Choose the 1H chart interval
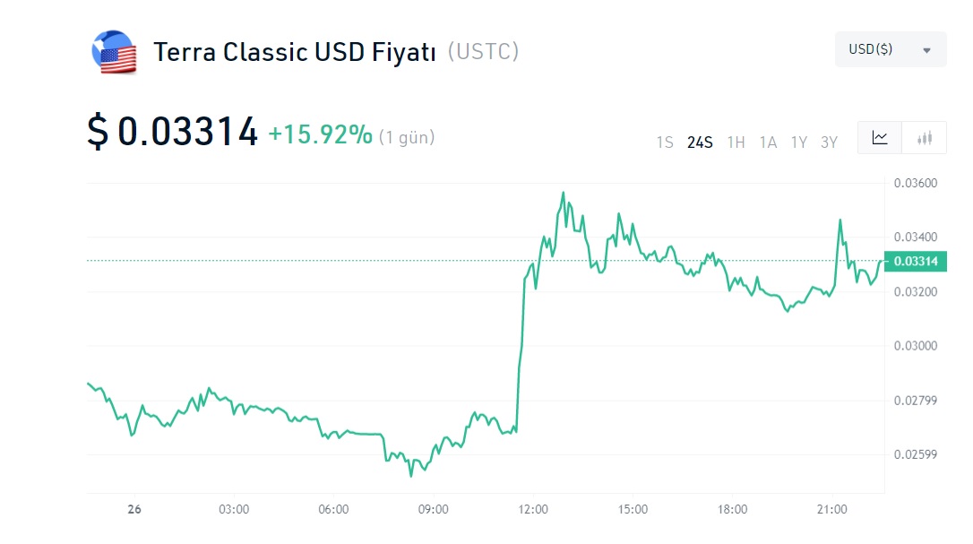The height and width of the screenshot is (544, 973). click(x=736, y=142)
